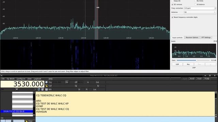The width and height of the screenshot is (218, 122).
Task: Click the refresh arrows icon in fldigi toolbar
Action: point(39,89)
